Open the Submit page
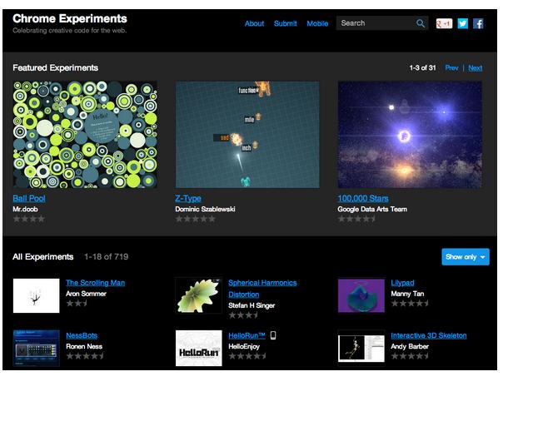The image size is (533, 426). tap(285, 23)
